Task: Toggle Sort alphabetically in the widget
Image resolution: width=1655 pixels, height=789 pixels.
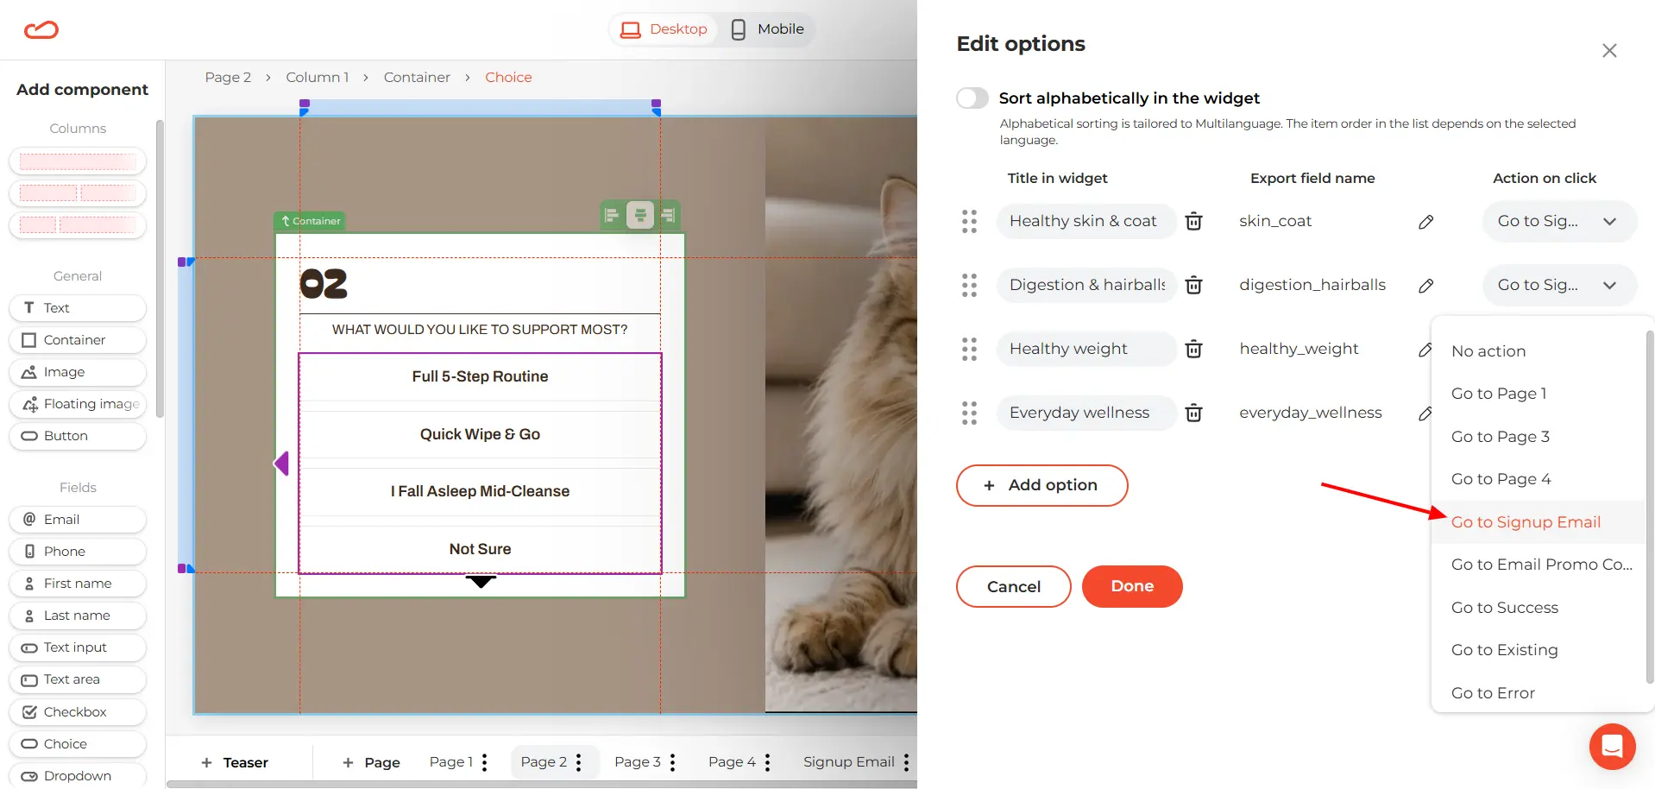Action: [x=972, y=98]
